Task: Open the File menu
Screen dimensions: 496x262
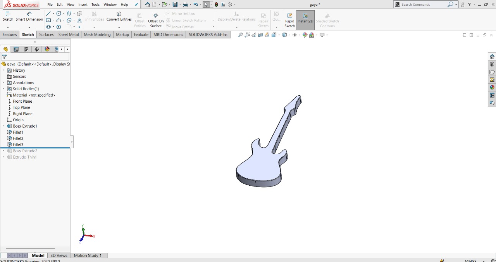Action: [50, 5]
